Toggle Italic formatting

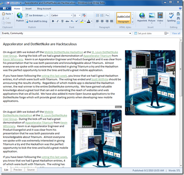(x=58, y=21)
